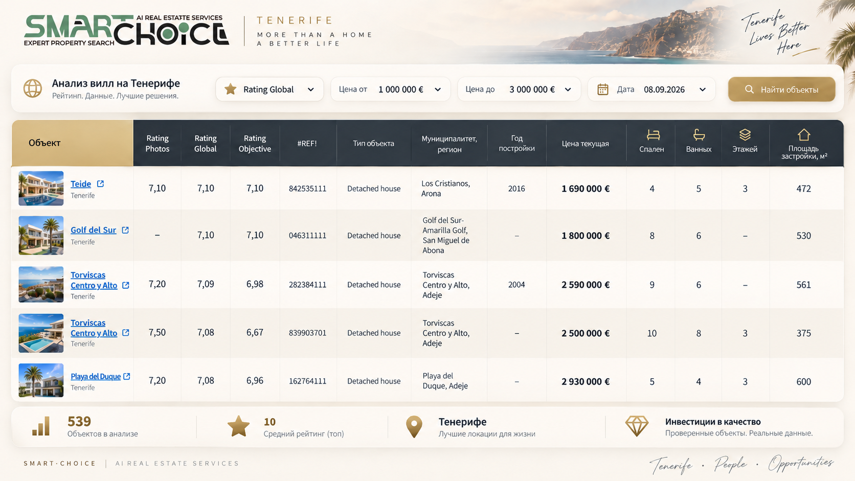The width and height of the screenshot is (855, 481).
Task: Click the SmartChoice logo in header
Action: pyautogui.click(x=126, y=30)
